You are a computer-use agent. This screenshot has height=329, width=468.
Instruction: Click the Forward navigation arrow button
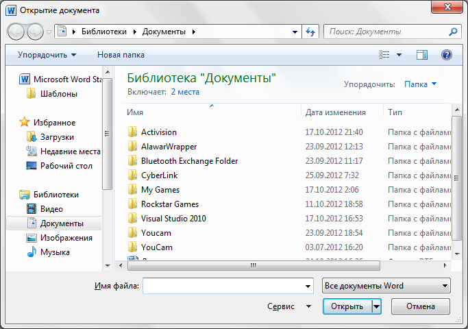click(x=35, y=32)
